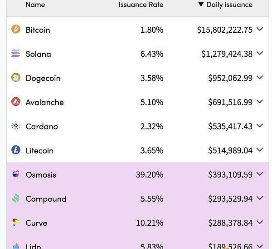Open the Dogecoin row chevron

(x=260, y=78)
